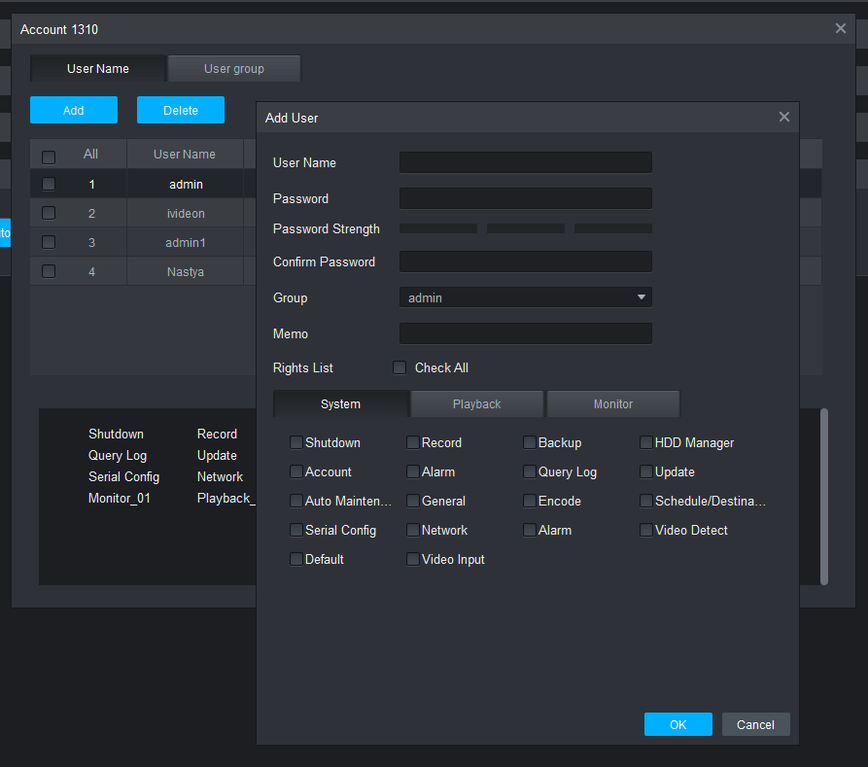Click the rights panel vertical scrollbar
Image resolution: width=868 pixels, height=767 pixels.
tap(823, 496)
